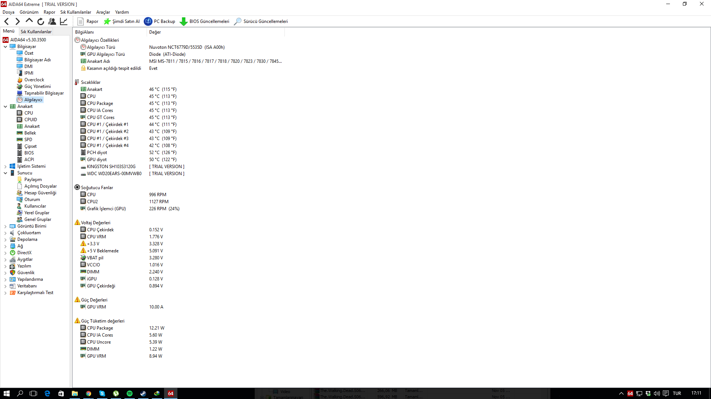This screenshot has width=711, height=399.
Task: Open the users icon in toolbar
Action: pyautogui.click(x=52, y=21)
